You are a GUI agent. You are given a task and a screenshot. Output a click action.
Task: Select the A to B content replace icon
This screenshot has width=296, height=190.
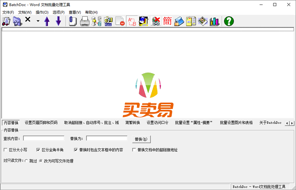[x=132, y=21]
